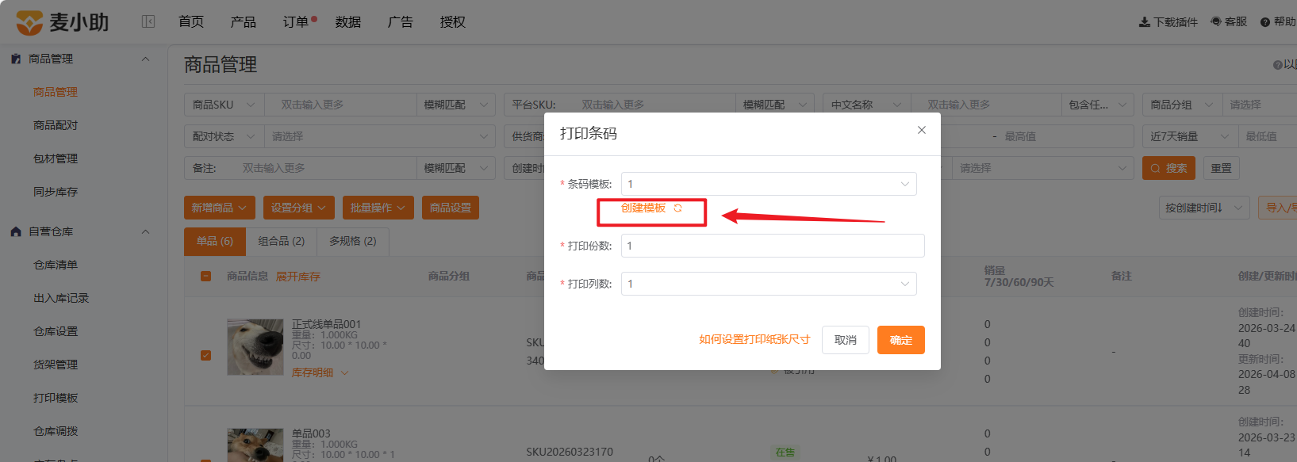The width and height of the screenshot is (1297, 462).
Task: Open the 模糊匹配 dropdown next to 商品SKU
Action: click(456, 105)
